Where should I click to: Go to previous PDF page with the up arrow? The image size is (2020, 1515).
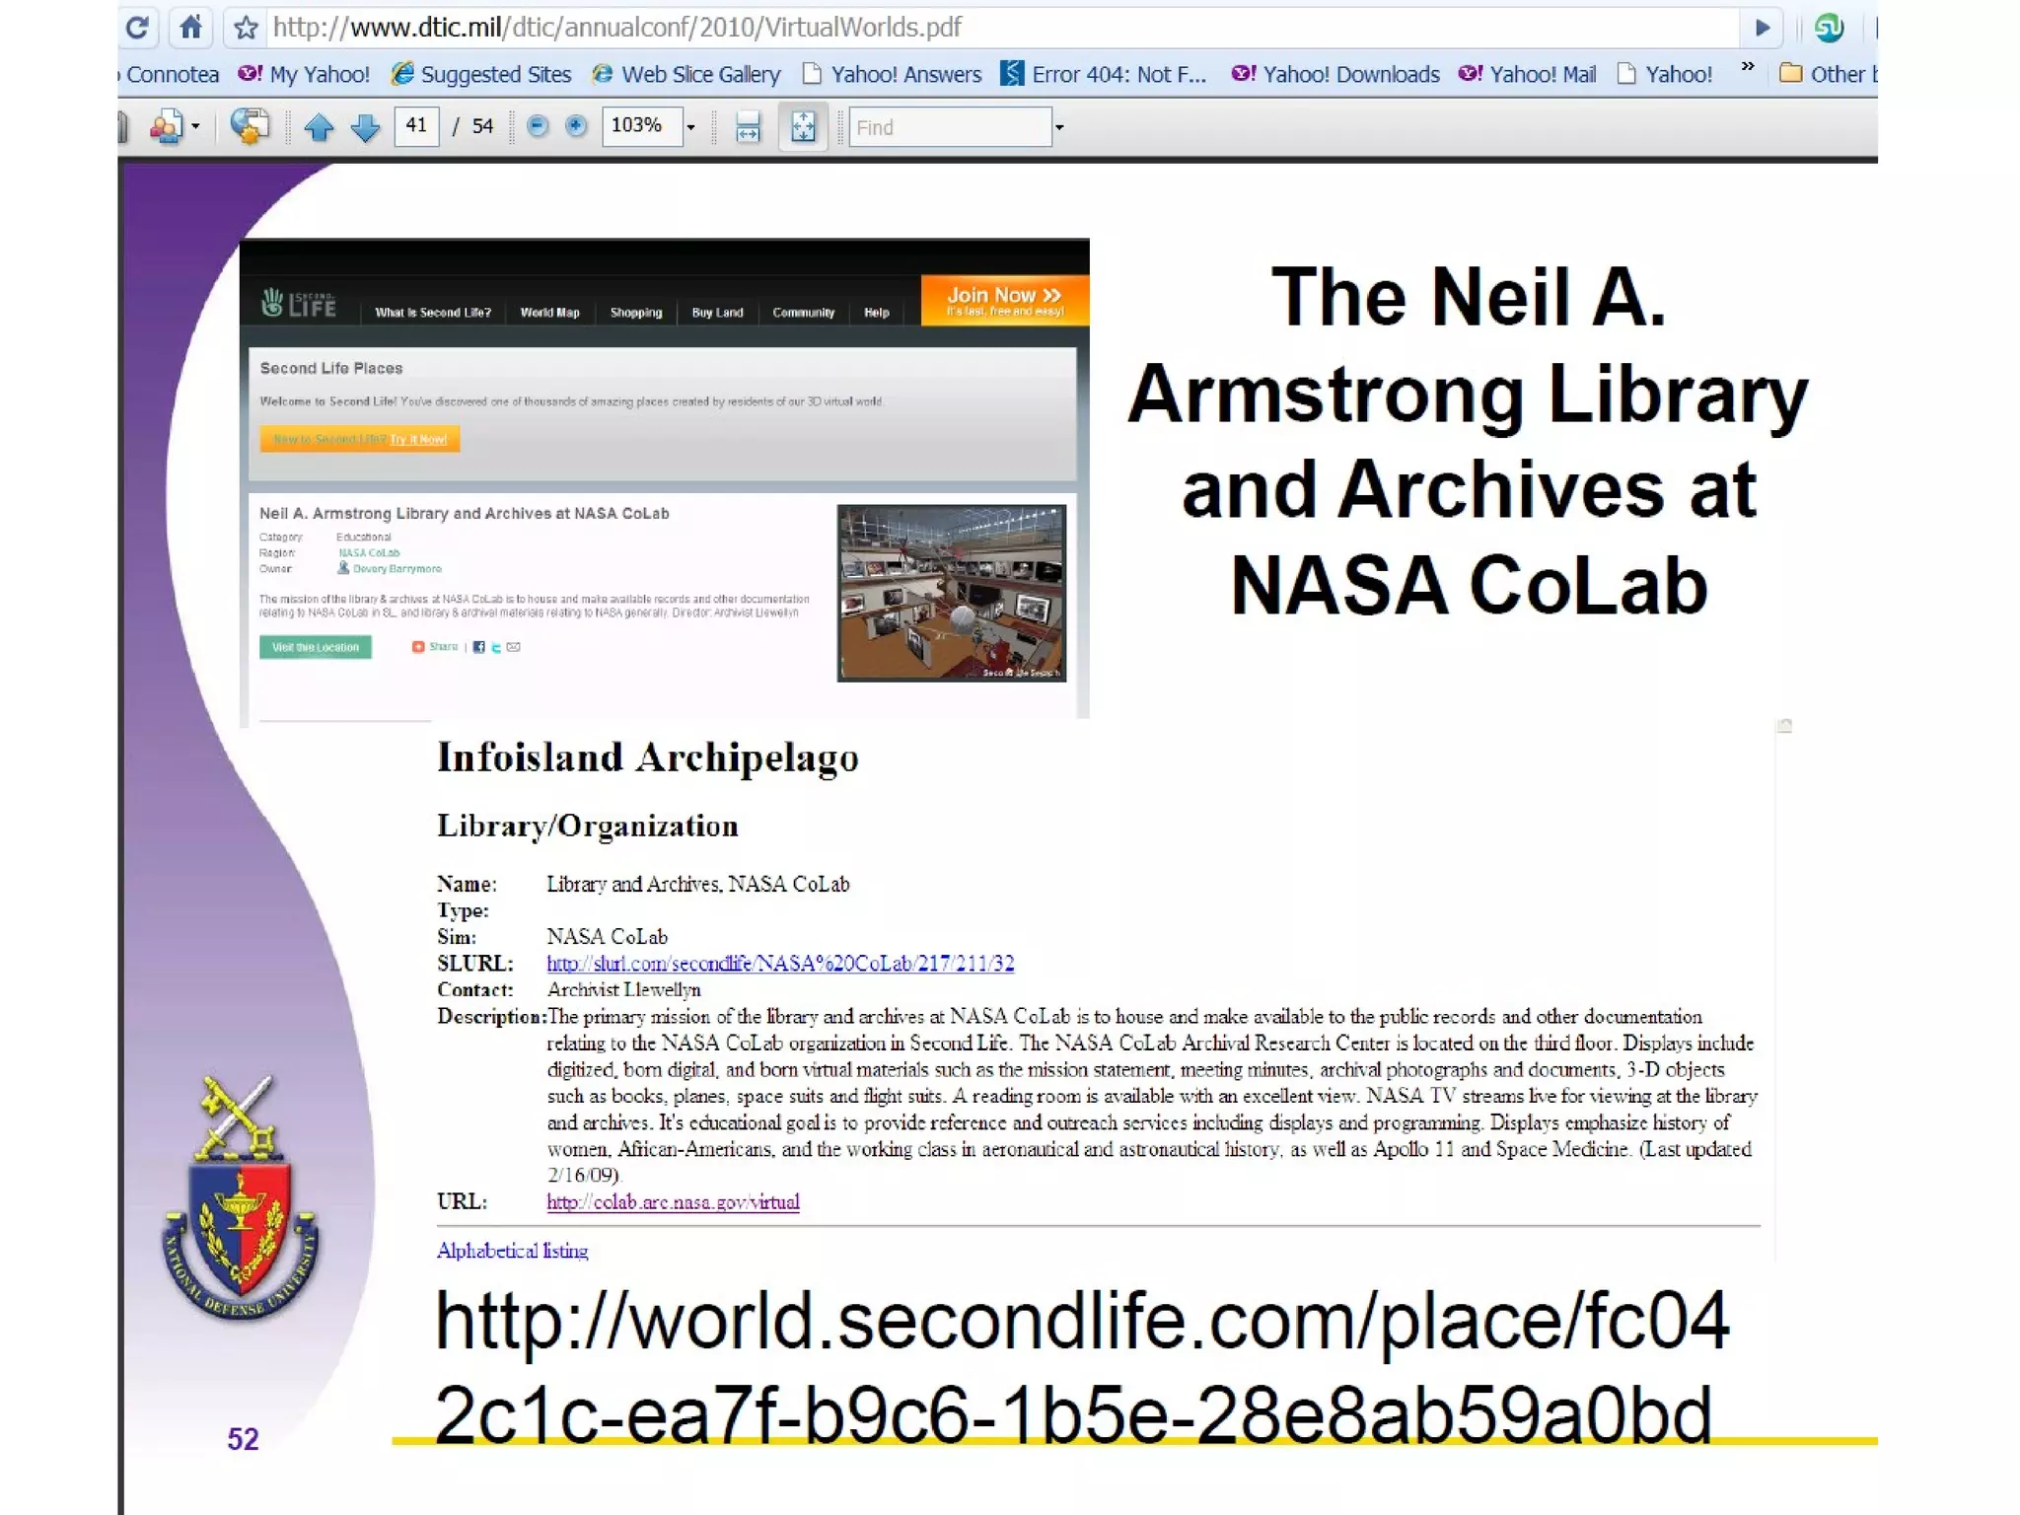click(319, 127)
